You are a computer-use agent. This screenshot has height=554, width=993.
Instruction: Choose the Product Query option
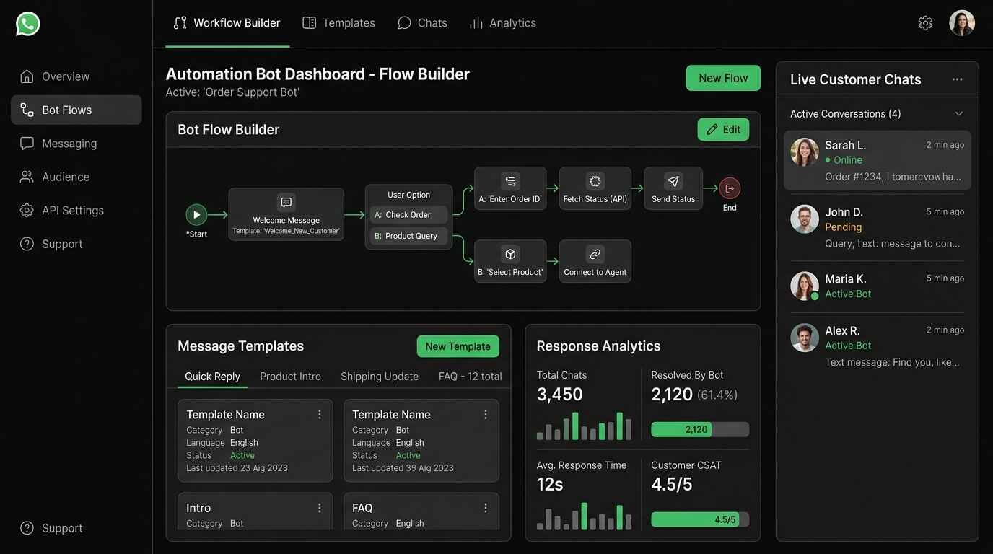[409, 236]
